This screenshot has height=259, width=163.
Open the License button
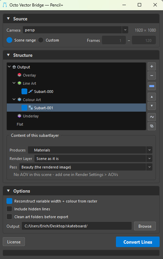tap(14, 242)
